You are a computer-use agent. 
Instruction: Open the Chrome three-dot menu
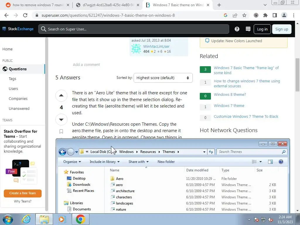tap(294, 15)
